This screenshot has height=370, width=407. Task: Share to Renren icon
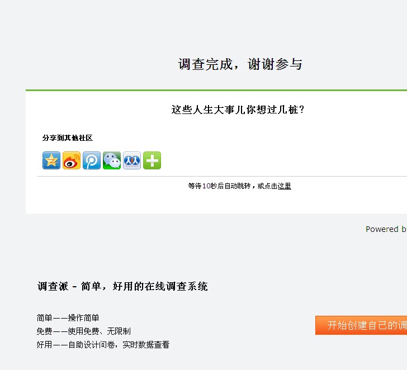coord(132,160)
